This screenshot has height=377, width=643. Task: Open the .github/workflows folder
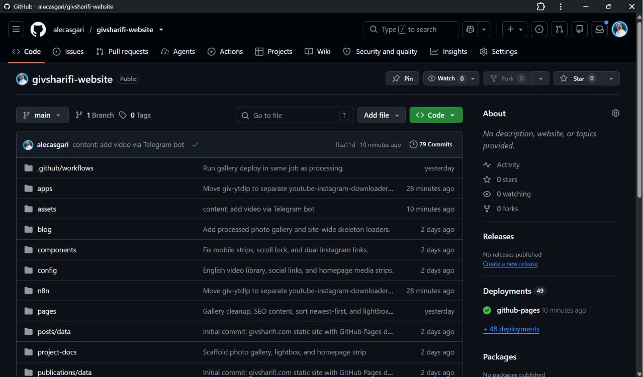(65, 168)
